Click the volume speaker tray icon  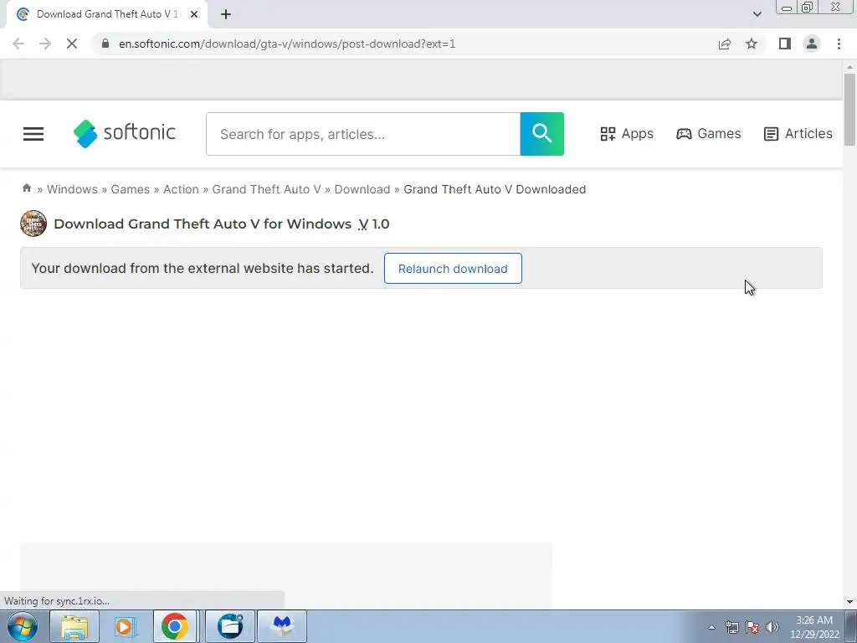pyautogui.click(x=772, y=627)
